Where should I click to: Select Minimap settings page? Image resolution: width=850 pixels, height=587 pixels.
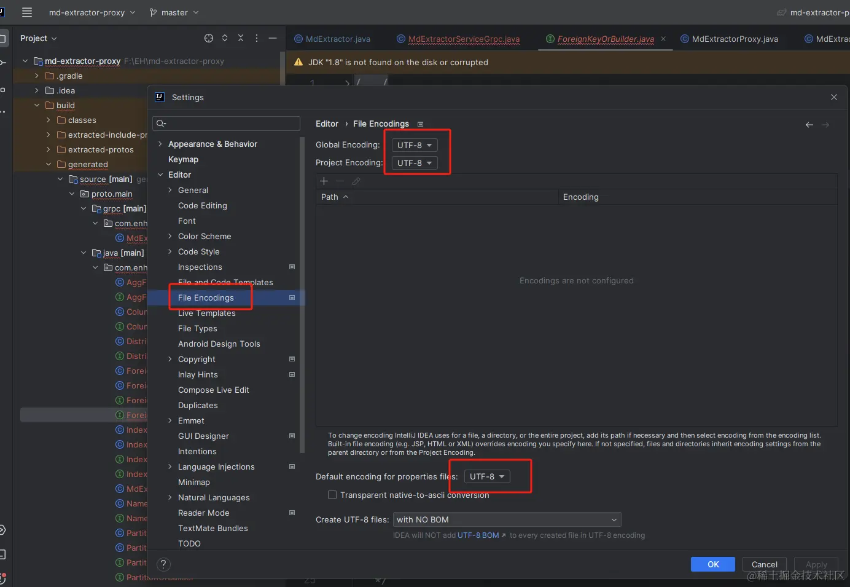[194, 482]
